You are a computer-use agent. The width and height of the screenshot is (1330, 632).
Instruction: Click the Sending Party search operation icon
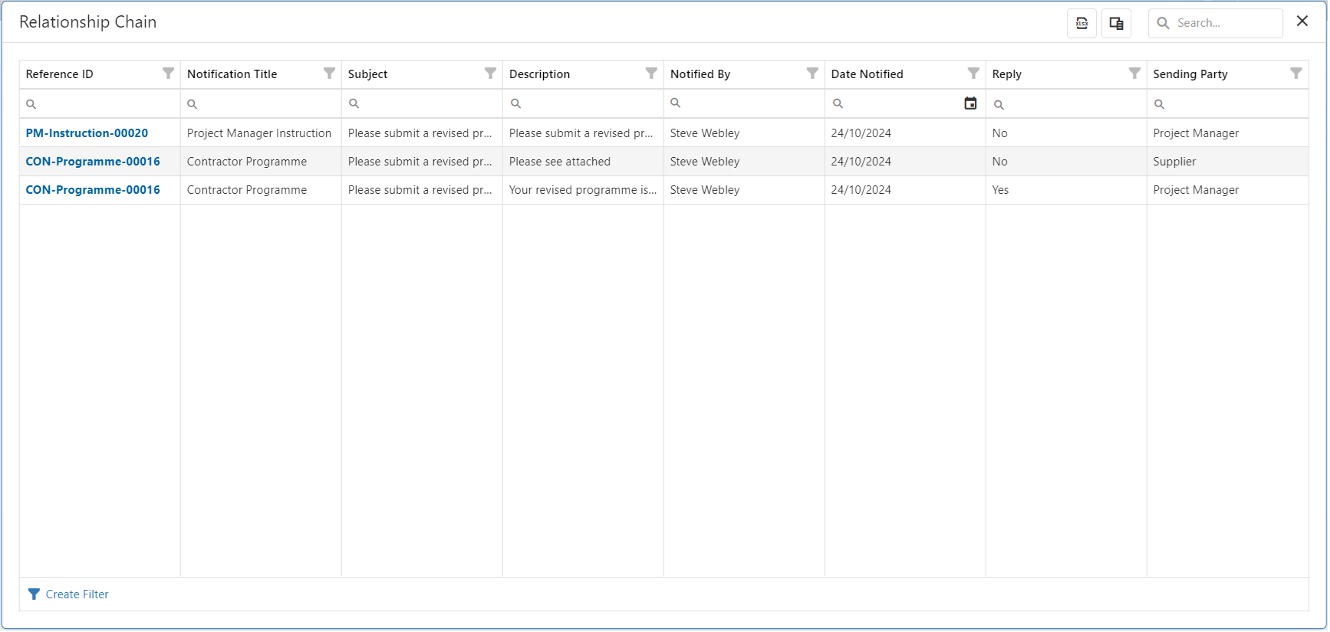[x=1159, y=104]
